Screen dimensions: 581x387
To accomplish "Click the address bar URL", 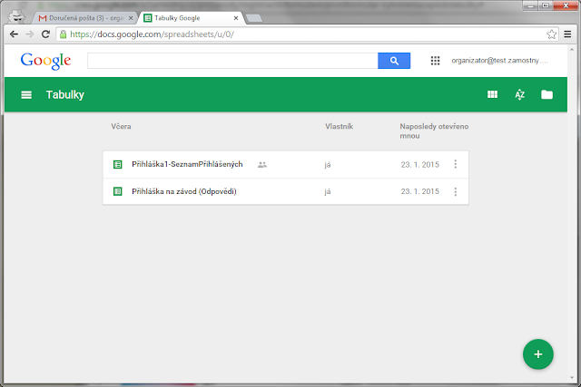I will click(152, 34).
